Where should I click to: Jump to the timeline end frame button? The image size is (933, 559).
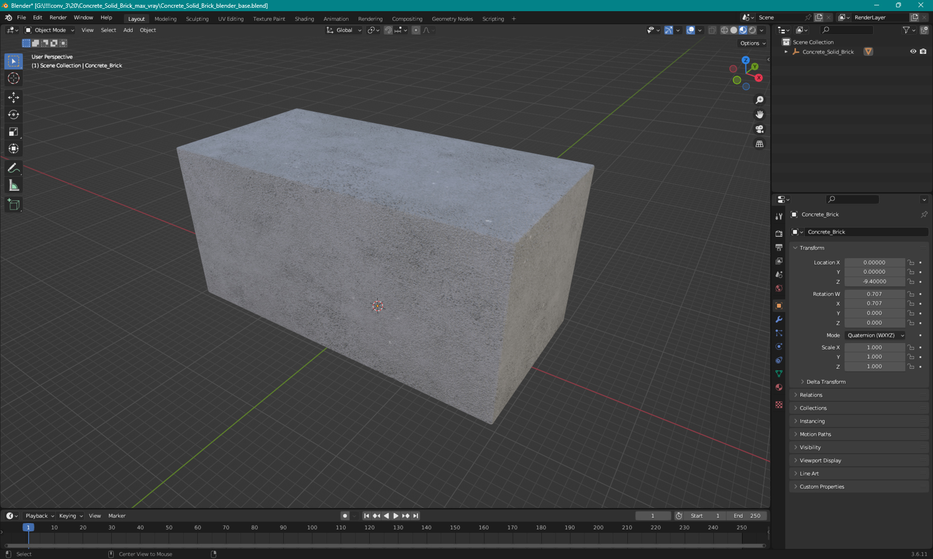pos(415,516)
